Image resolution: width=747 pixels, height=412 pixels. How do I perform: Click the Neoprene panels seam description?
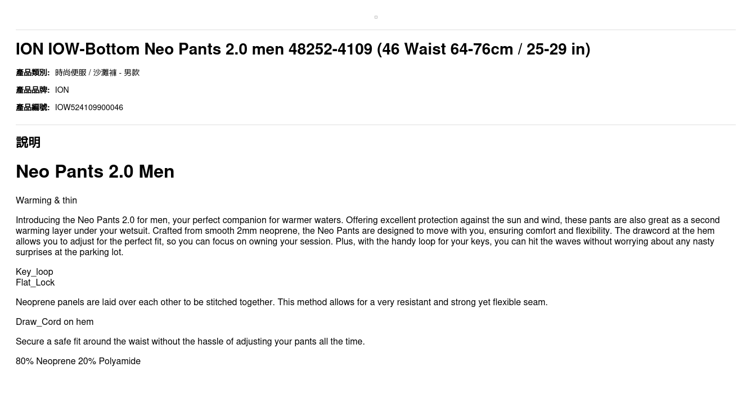281,302
